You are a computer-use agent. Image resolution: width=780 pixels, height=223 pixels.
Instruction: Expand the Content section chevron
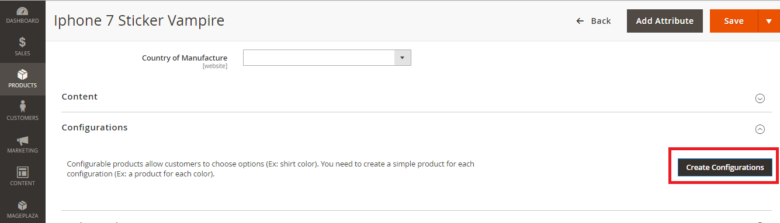click(x=760, y=98)
